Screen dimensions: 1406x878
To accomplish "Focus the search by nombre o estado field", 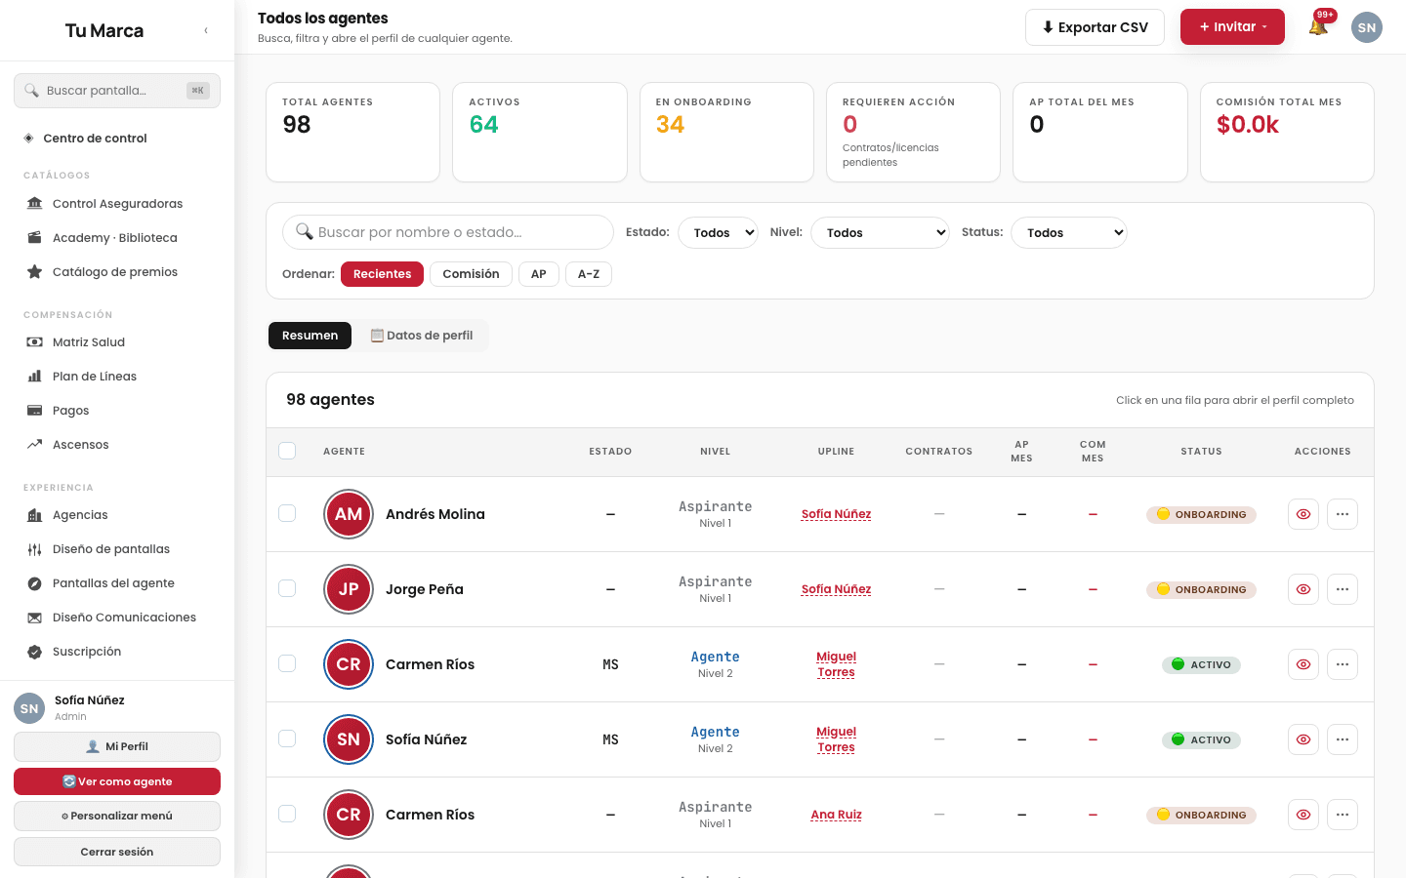I will pyautogui.click(x=448, y=232).
